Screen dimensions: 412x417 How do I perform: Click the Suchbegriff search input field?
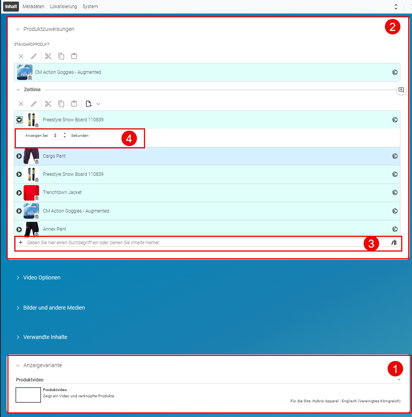click(208, 243)
